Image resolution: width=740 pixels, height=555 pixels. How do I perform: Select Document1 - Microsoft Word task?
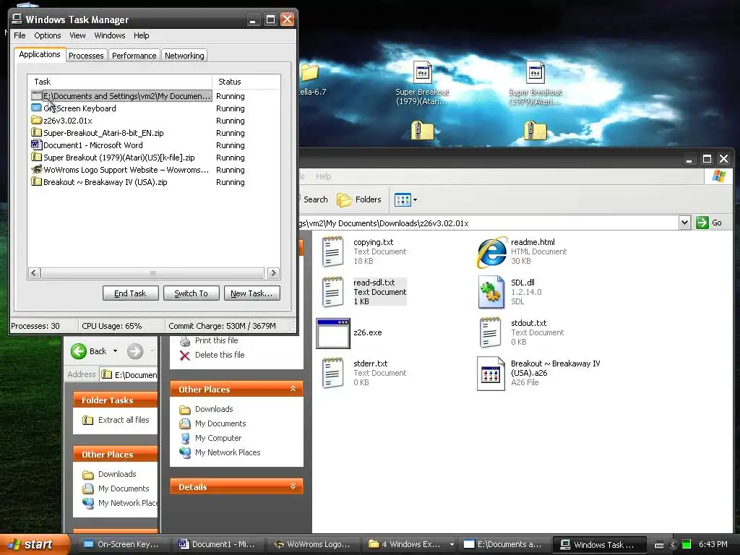point(138,145)
